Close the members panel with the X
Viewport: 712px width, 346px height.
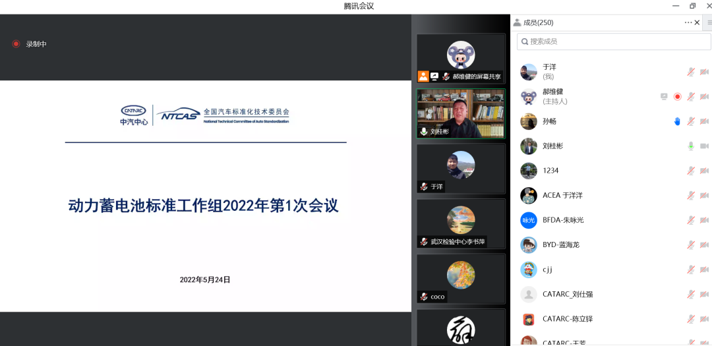697,22
